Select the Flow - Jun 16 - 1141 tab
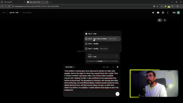183x103 pixels. (37, 2)
